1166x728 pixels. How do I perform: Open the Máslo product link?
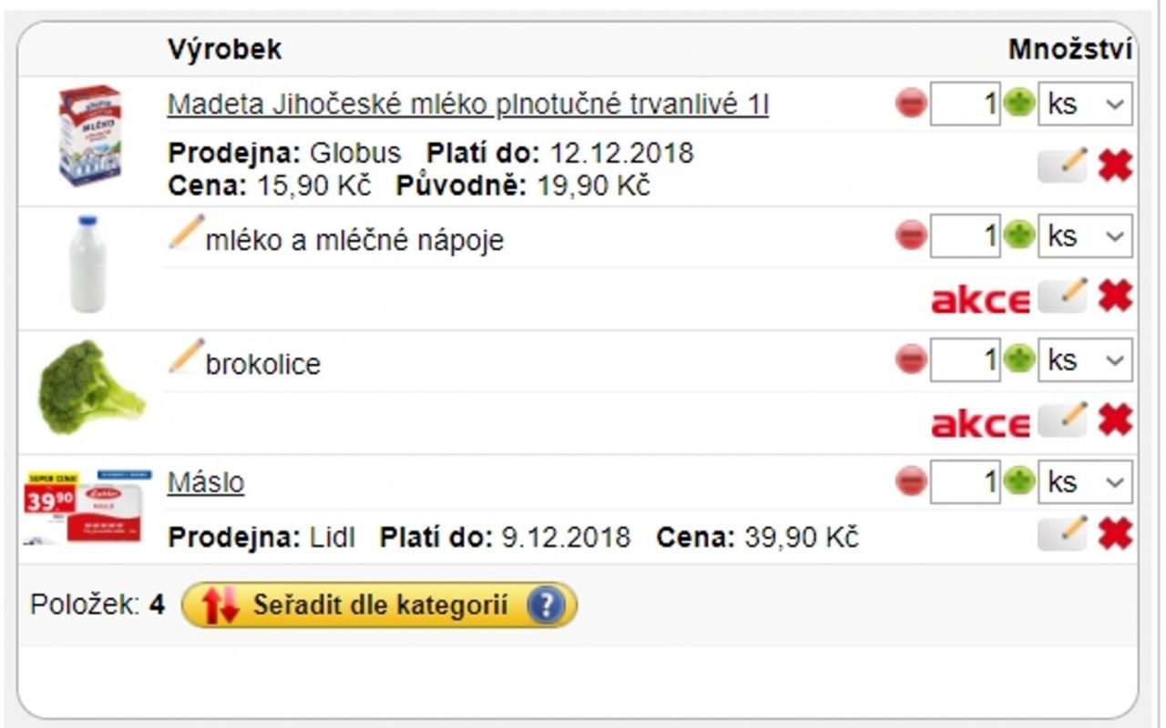[206, 481]
